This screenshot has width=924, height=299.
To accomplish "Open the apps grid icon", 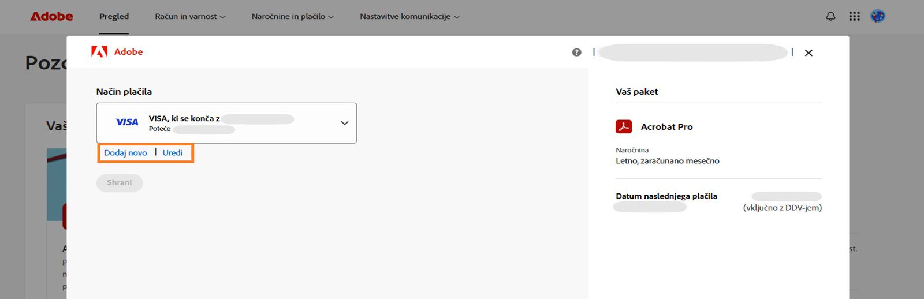I will (x=855, y=16).
